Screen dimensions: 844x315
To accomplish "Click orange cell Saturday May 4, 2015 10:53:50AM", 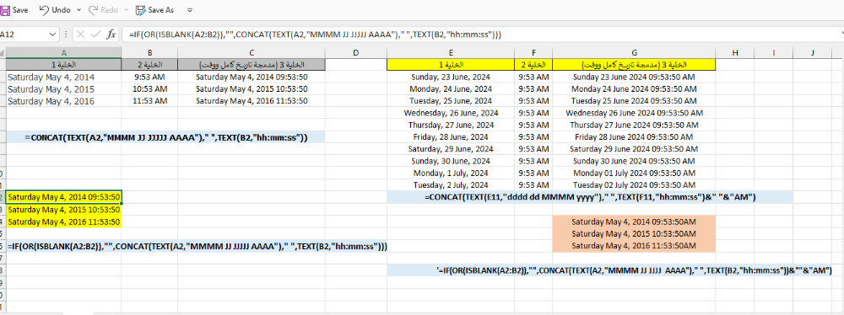I will pyautogui.click(x=634, y=233).
